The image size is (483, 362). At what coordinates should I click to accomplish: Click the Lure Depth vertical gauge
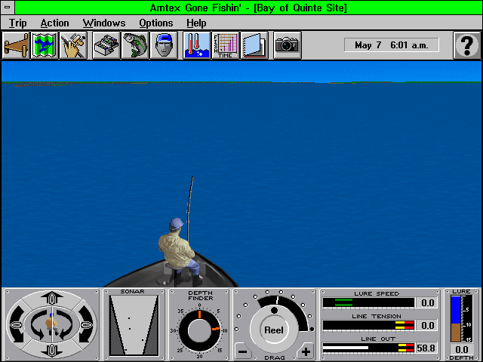tap(461, 318)
